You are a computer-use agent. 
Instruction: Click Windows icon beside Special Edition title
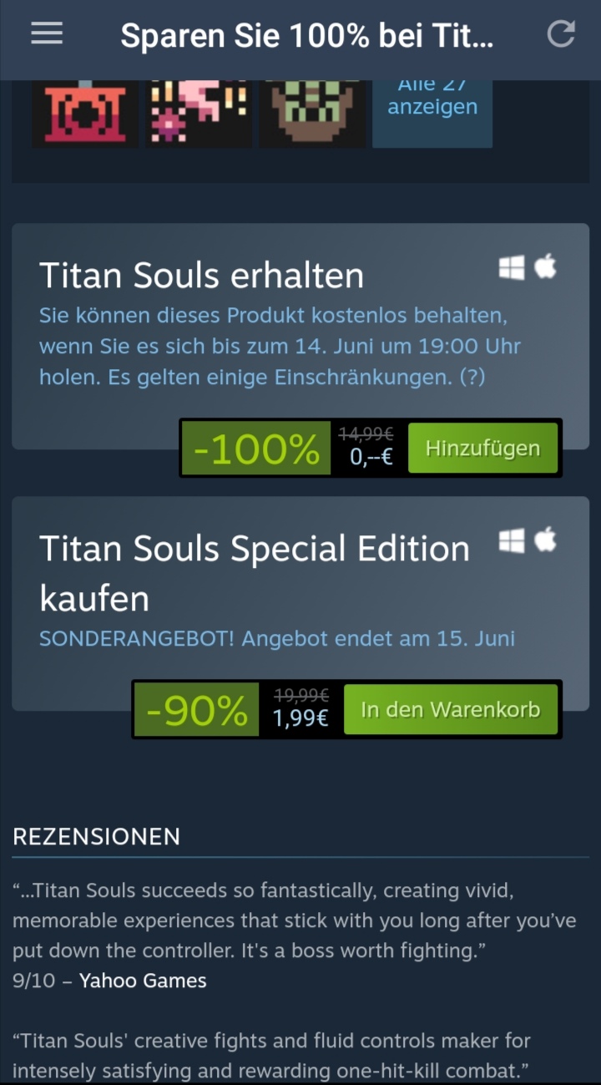tap(512, 541)
